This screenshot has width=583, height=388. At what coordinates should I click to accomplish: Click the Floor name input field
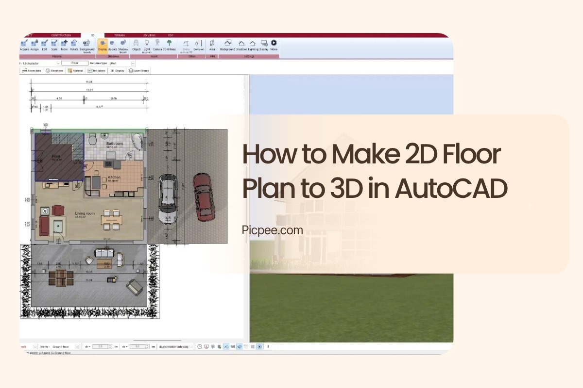click(74, 63)
